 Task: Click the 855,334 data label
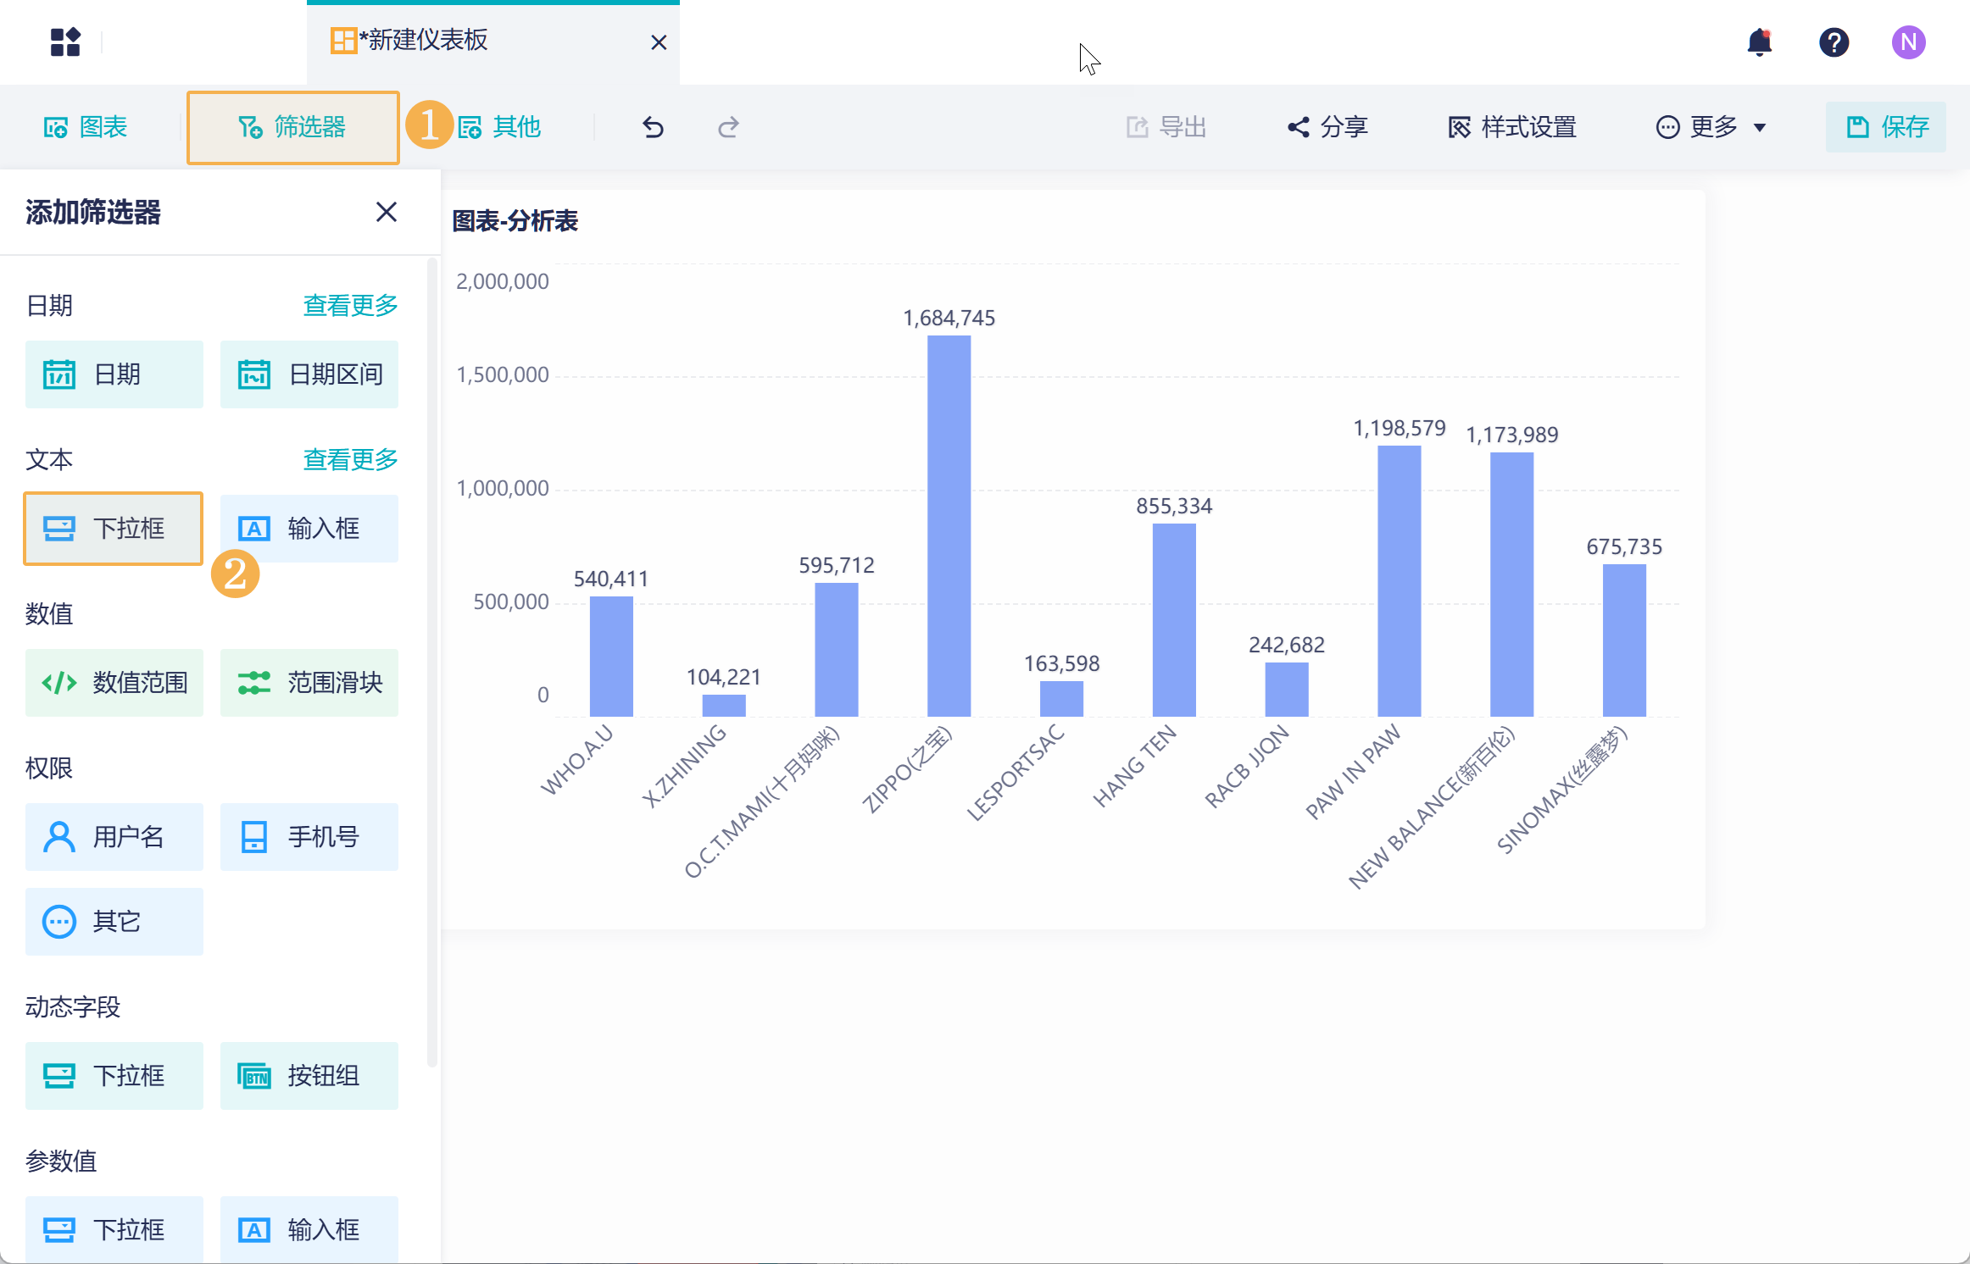pos(1174,506)
